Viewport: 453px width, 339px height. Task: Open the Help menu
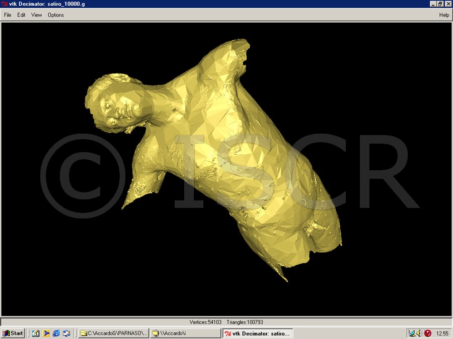pyautogui.click(x=444, y=15)
